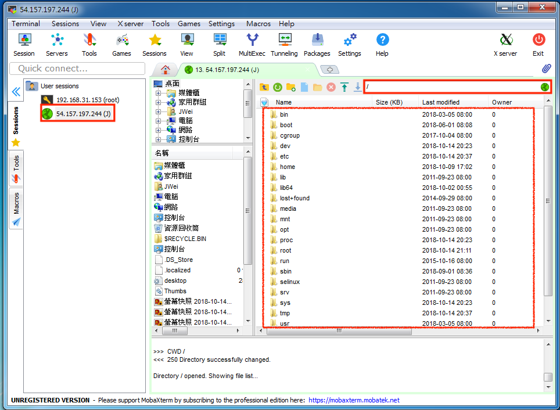Switch to the Macros vertical side tab
The width and height of the screenshot is (560, 410).
16,209
